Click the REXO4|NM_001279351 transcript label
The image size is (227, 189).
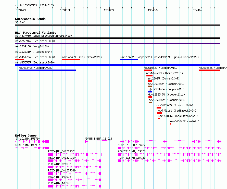62,151
